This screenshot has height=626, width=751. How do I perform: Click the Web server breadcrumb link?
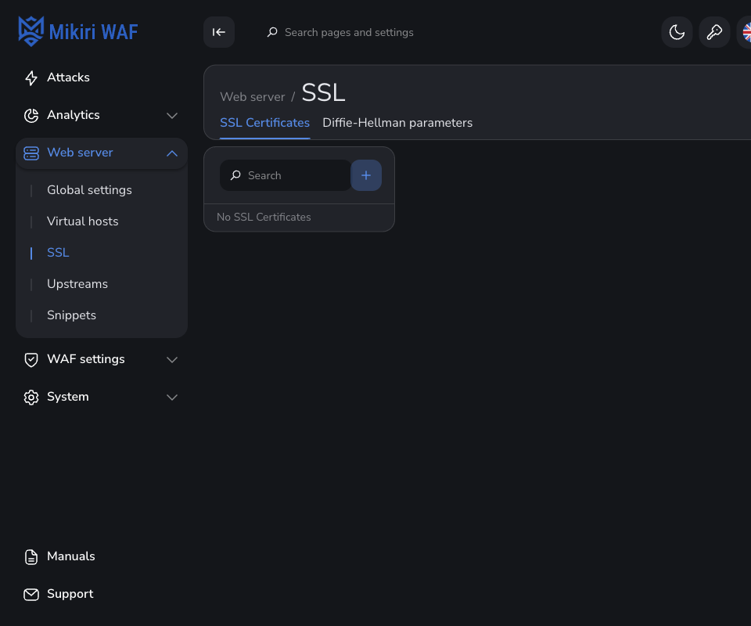pyautogui.click(x=253, y=97)
